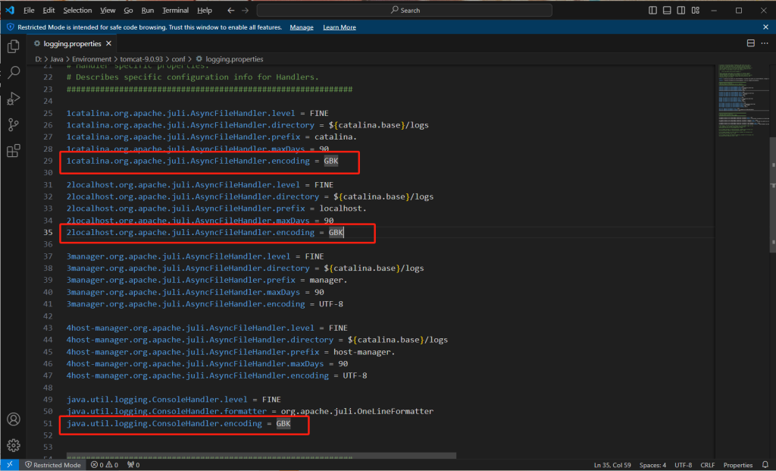Viewport: 776px width, 471px height.
Task: Show errors and warnings count in status bar
Action: coord(105,465)
